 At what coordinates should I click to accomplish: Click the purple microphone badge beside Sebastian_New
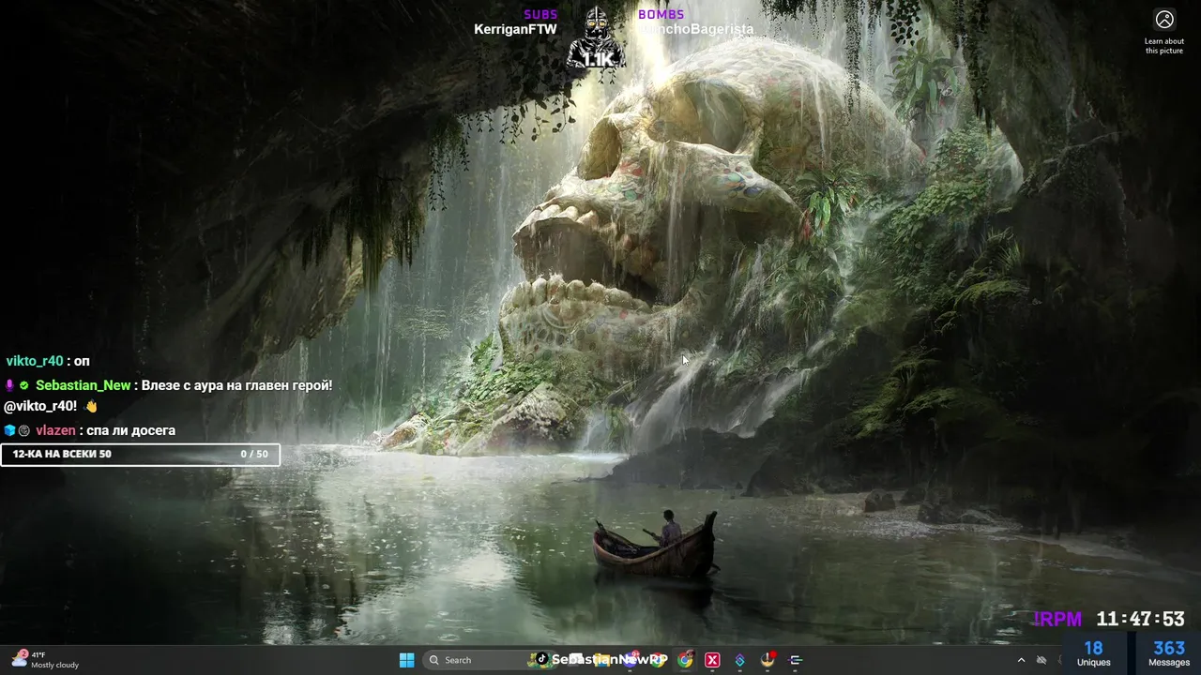pos(9,385)
